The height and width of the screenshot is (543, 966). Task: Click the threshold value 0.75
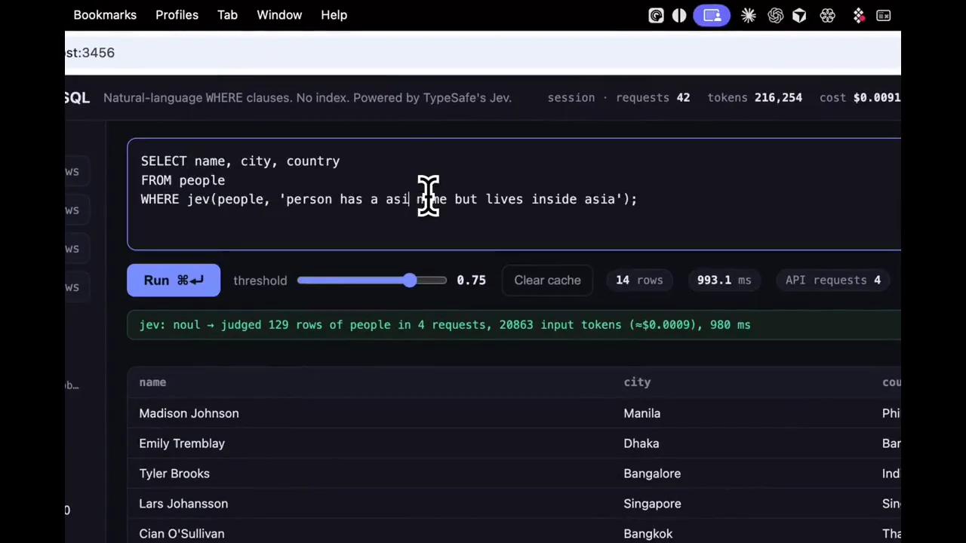pos(471,281)
